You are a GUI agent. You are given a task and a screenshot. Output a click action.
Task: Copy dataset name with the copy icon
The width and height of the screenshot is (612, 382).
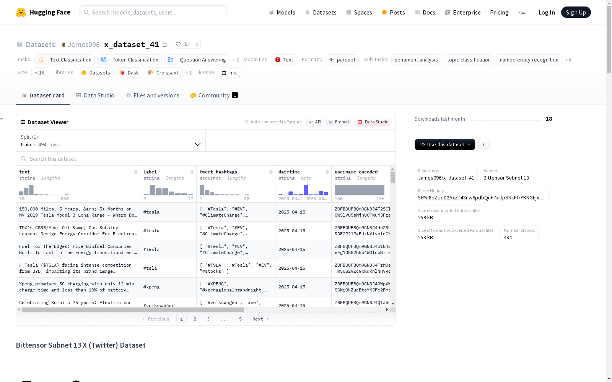164,44
